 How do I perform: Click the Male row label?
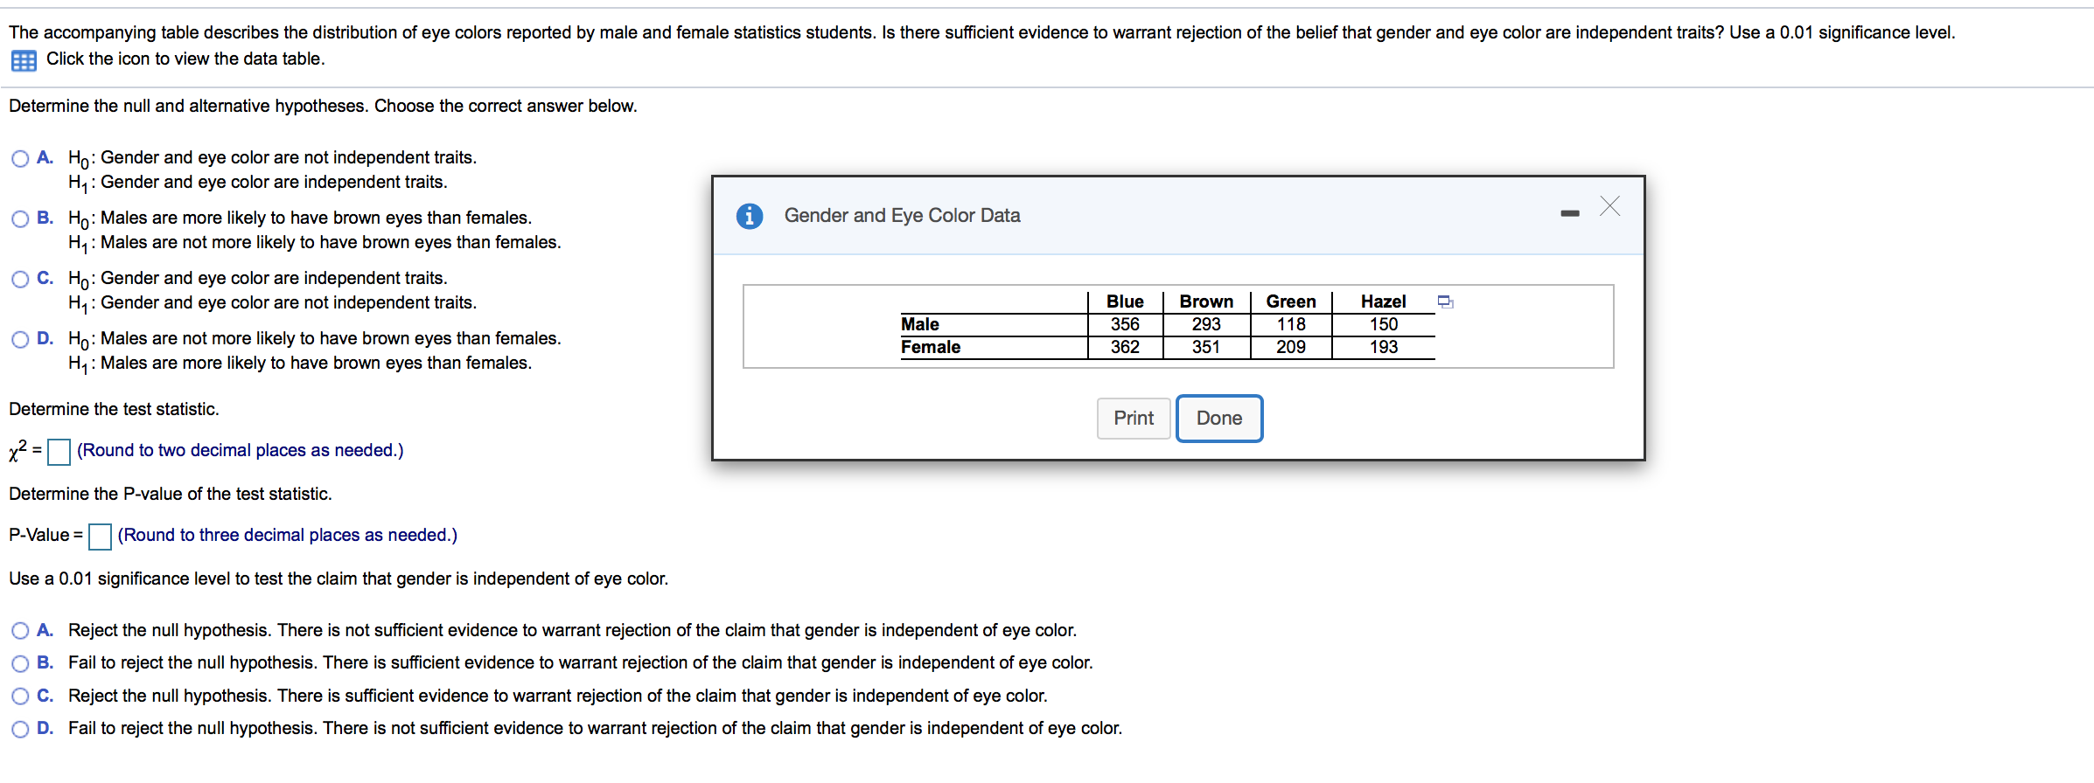pyautogui.click(x=920, y=324)
